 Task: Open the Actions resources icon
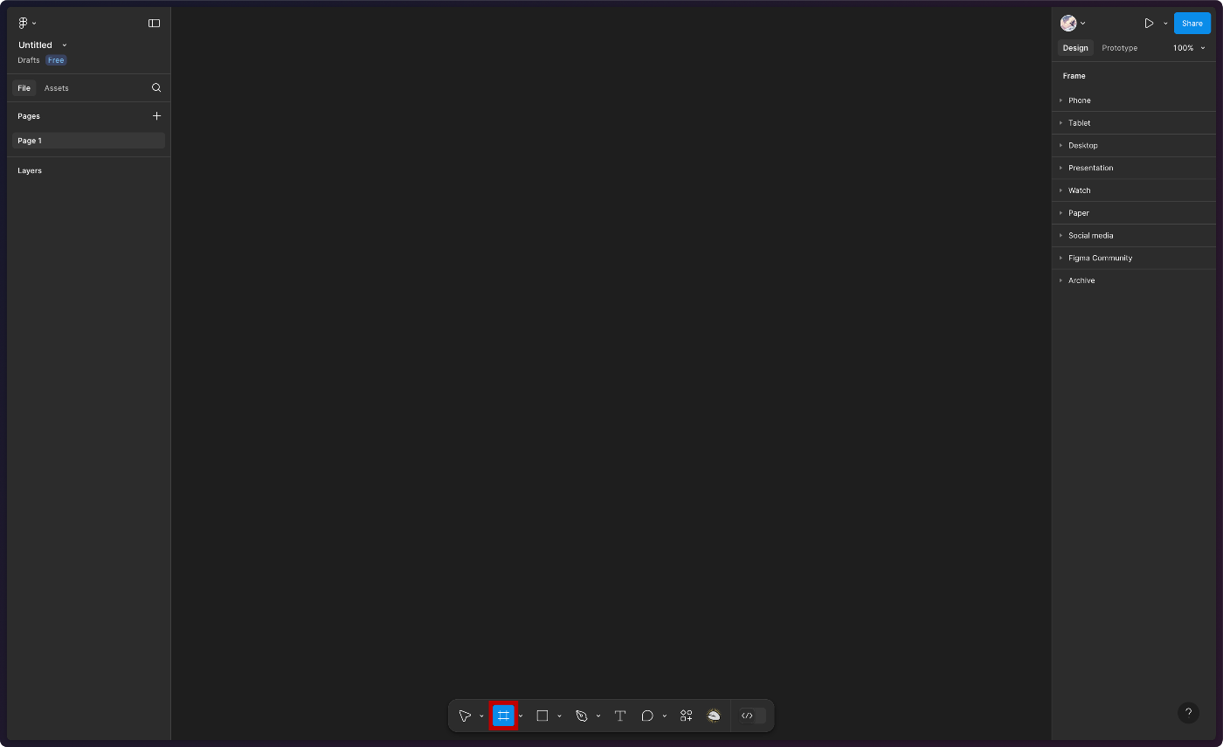[x=687, y=716]
